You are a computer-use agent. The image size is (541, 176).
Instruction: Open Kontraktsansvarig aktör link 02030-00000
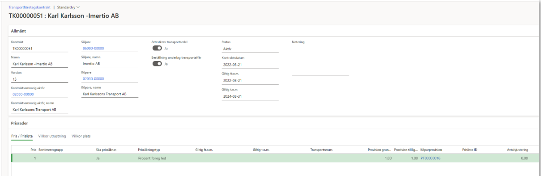pos(23,94)
